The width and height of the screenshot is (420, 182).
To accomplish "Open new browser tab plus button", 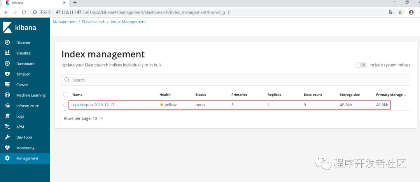I will point(75,3).
